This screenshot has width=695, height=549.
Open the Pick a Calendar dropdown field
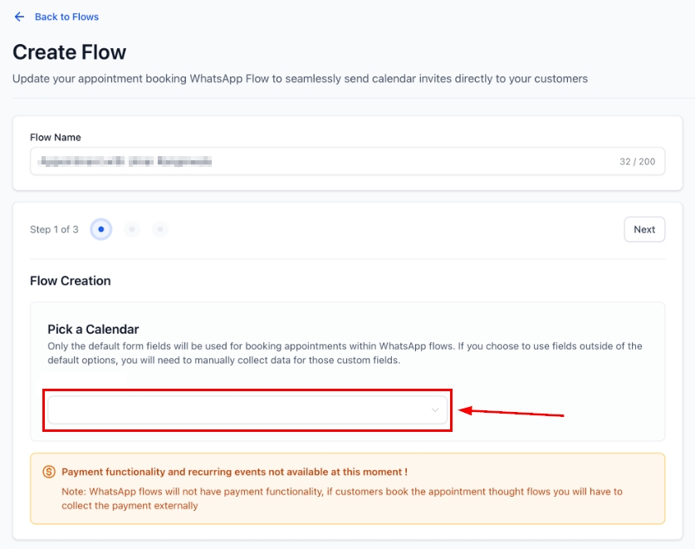click(241, 409)
